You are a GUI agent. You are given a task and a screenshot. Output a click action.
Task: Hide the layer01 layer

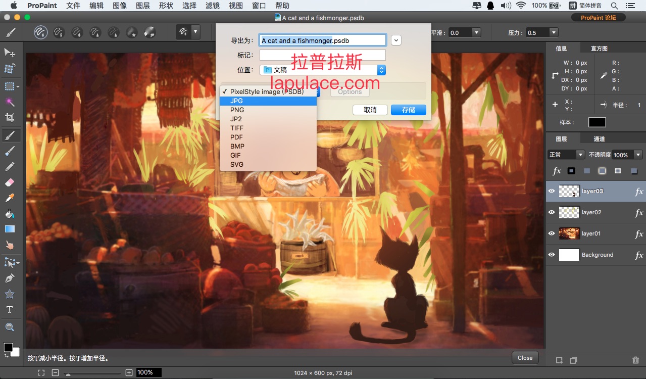pyautogui.click(x=552, y=233)
